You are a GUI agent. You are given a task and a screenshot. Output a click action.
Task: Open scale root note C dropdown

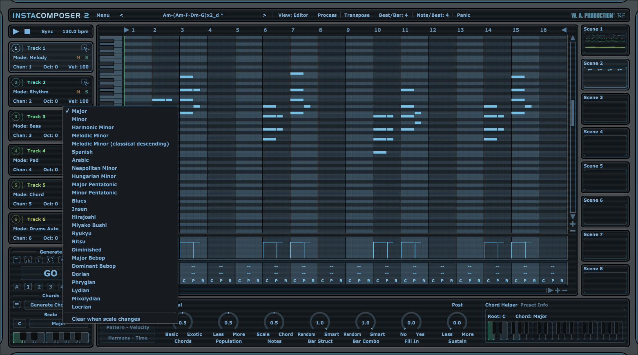point(20,324)
